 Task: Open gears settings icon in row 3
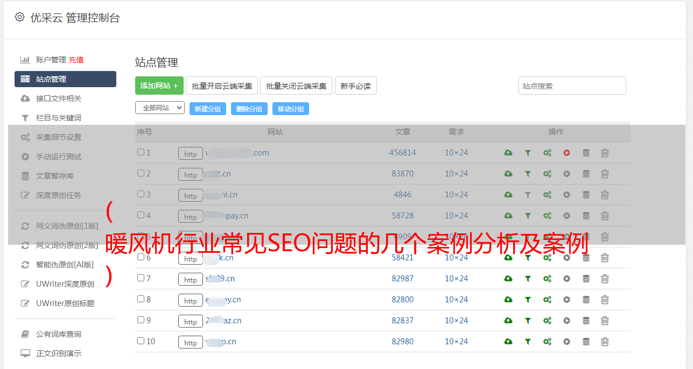tap(547, 195)
